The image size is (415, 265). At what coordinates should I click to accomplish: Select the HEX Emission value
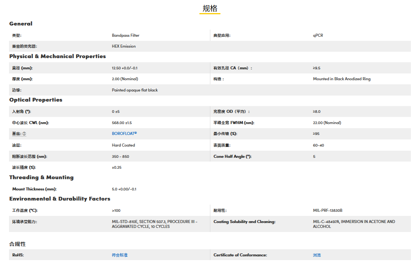click(x=124, y=46)
